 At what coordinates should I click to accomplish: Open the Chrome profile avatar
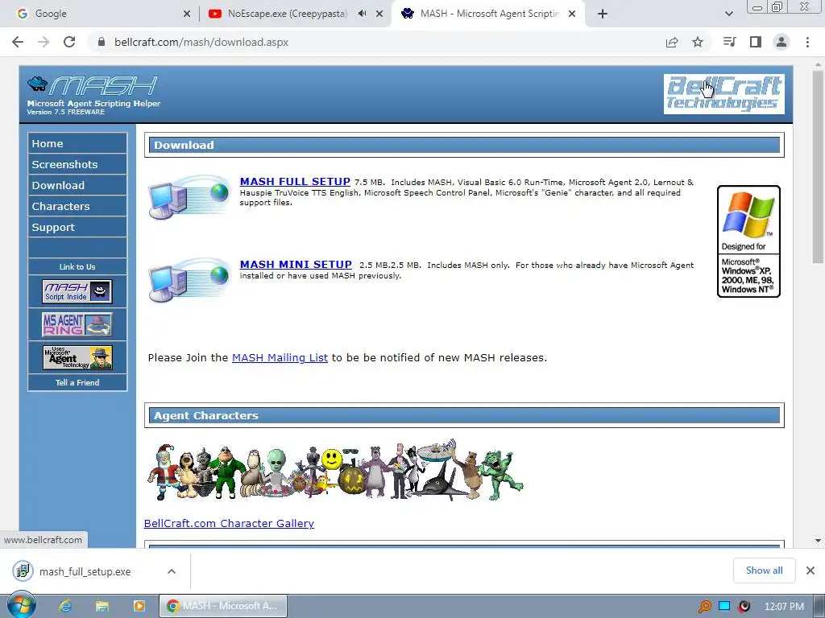pos(781,42)
